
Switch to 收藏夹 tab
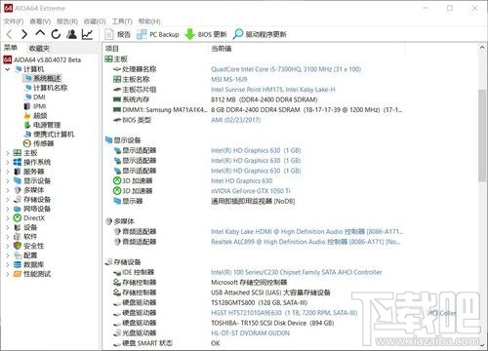point(39,49)
